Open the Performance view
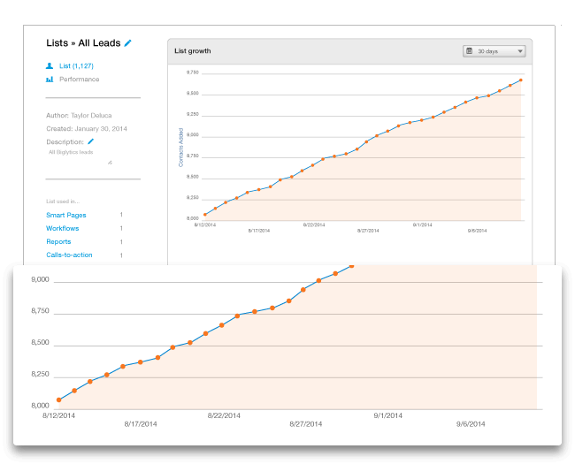575x464 pixels. tap(80, 80)
